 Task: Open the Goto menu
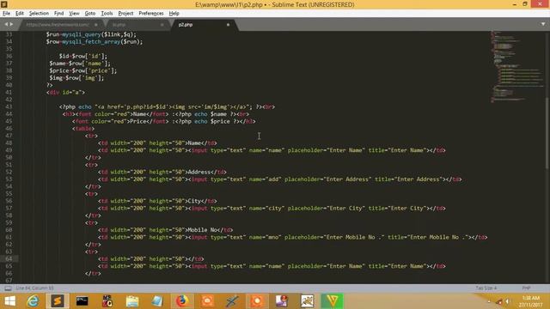click(90, 14)
